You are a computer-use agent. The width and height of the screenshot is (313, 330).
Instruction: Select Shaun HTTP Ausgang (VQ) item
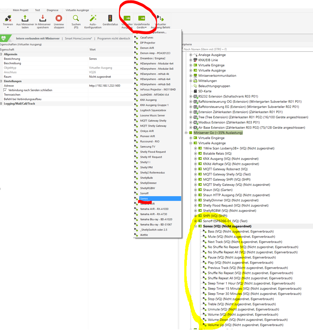coord(236,195)
